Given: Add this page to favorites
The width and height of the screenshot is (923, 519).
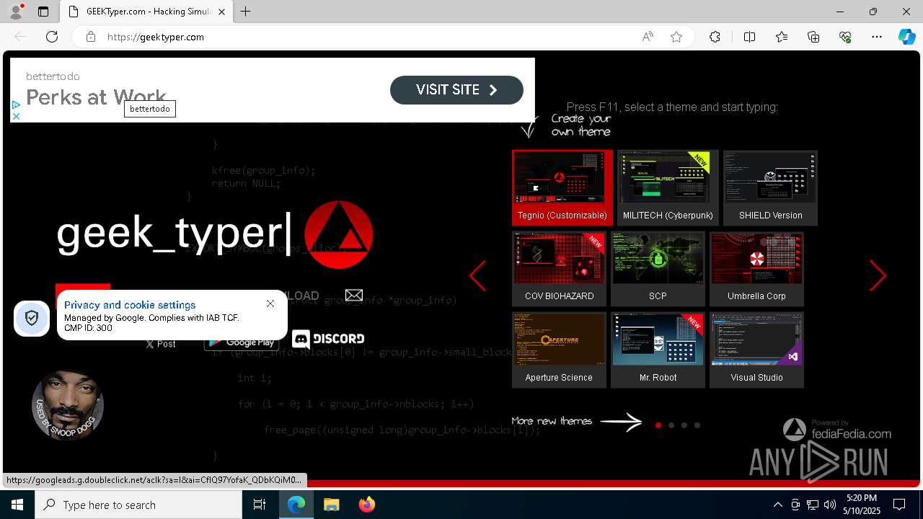Looking at the screenshot, I should point(676,37).
